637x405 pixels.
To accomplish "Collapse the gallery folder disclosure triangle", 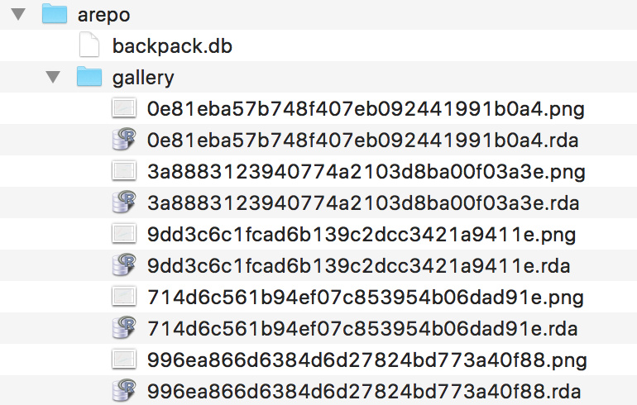I will click(x=54, y=78).
